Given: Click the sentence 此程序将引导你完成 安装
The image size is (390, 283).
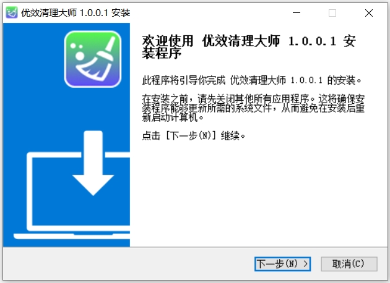Looking at the screenshot, I should tap(251, 80).
